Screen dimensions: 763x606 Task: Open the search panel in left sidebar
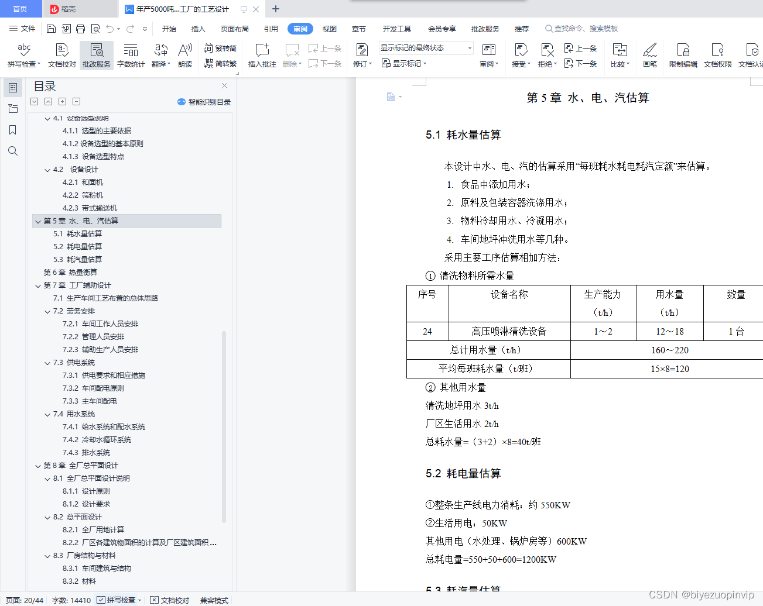click(12, 151)
